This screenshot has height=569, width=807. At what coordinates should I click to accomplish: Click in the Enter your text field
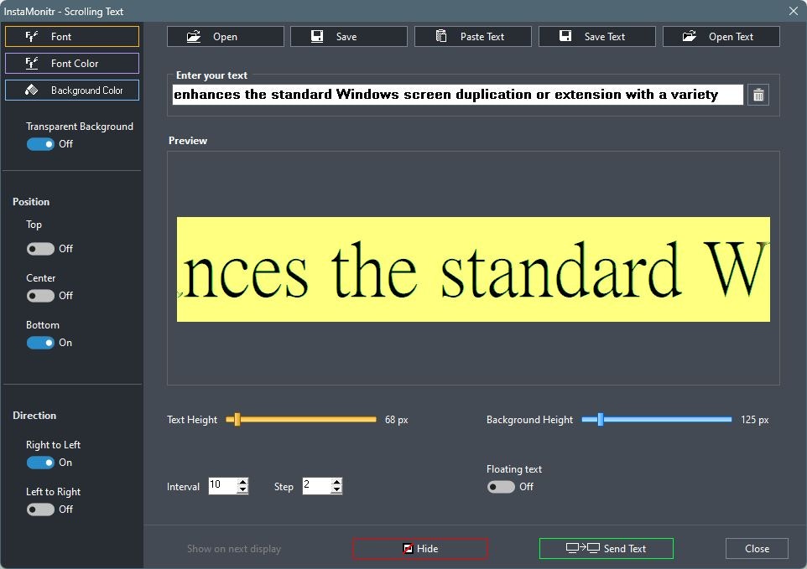point(457,95)
